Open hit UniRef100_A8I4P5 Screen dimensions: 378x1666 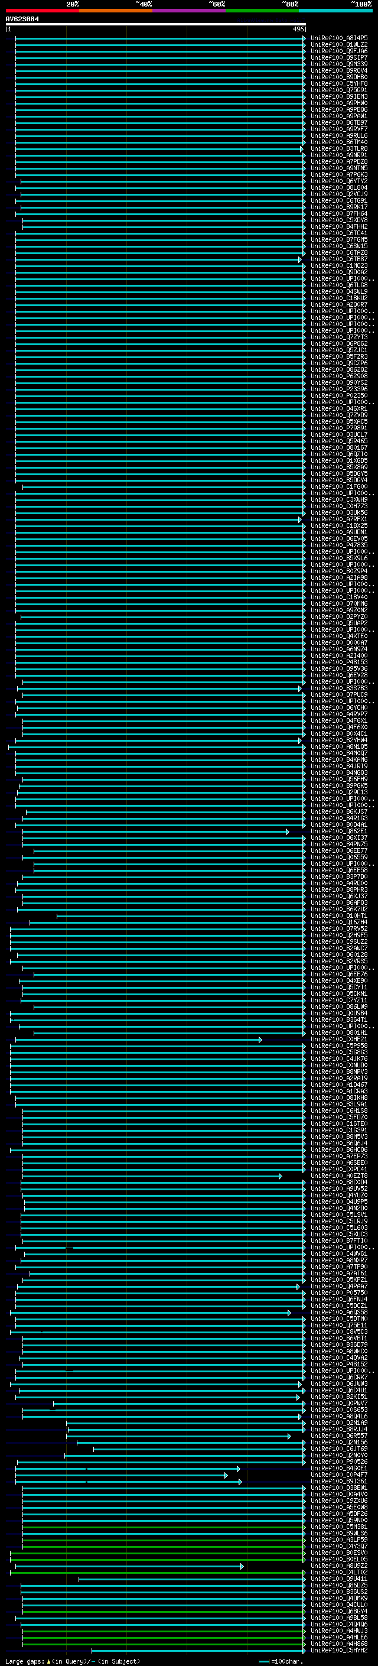339,38
